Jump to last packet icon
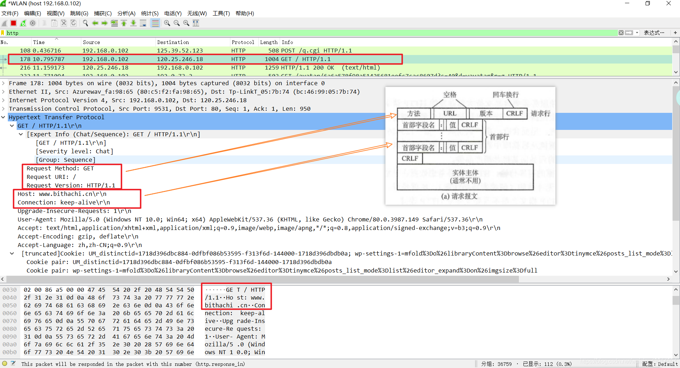The image size is (680, 368). click(133, 23)
